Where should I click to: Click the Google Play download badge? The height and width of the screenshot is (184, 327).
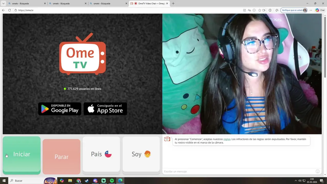coord(60,109)
